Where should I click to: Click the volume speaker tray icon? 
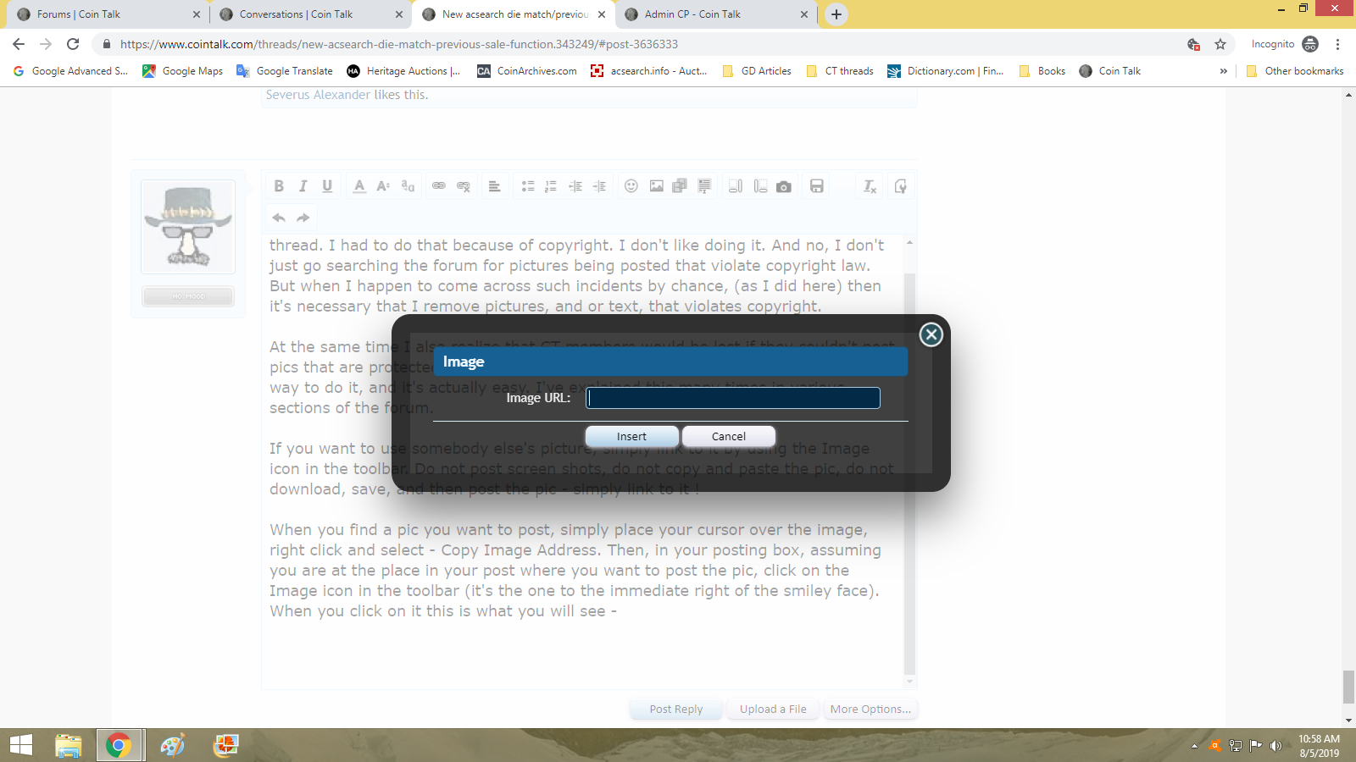[1275, 746]
